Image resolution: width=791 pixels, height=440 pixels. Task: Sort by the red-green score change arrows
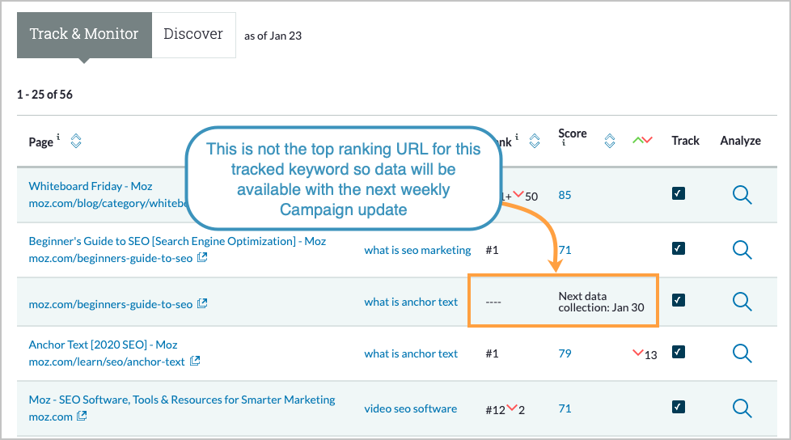pos(642,141)
